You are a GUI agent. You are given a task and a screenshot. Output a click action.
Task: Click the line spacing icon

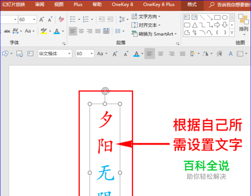[x=122, y=20]
